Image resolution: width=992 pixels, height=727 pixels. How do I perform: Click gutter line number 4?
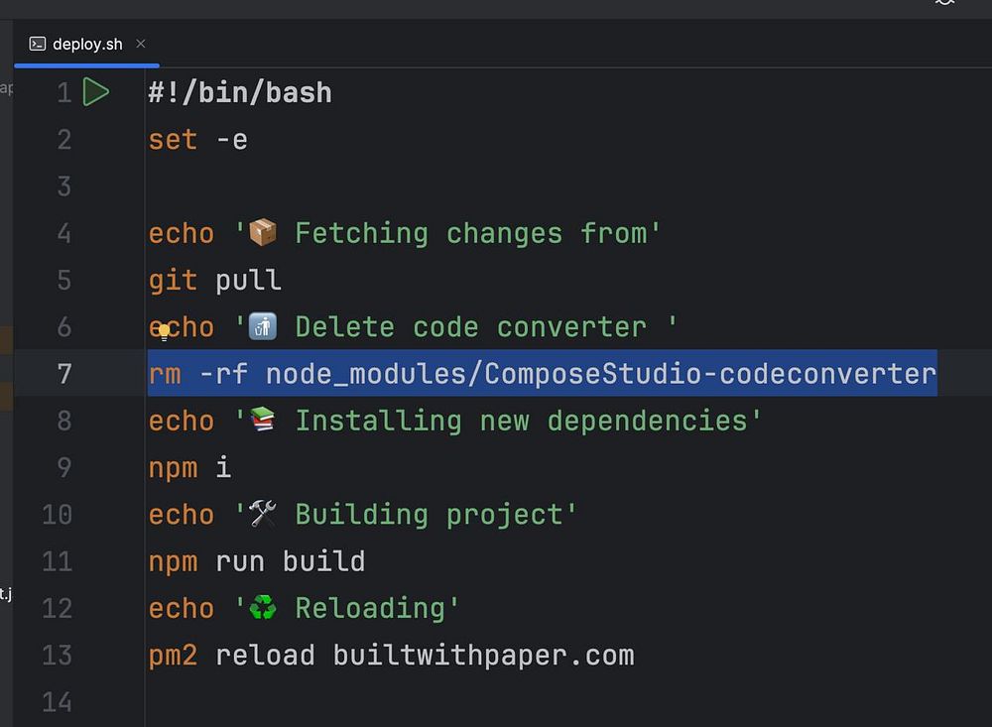tap(64, 234)
